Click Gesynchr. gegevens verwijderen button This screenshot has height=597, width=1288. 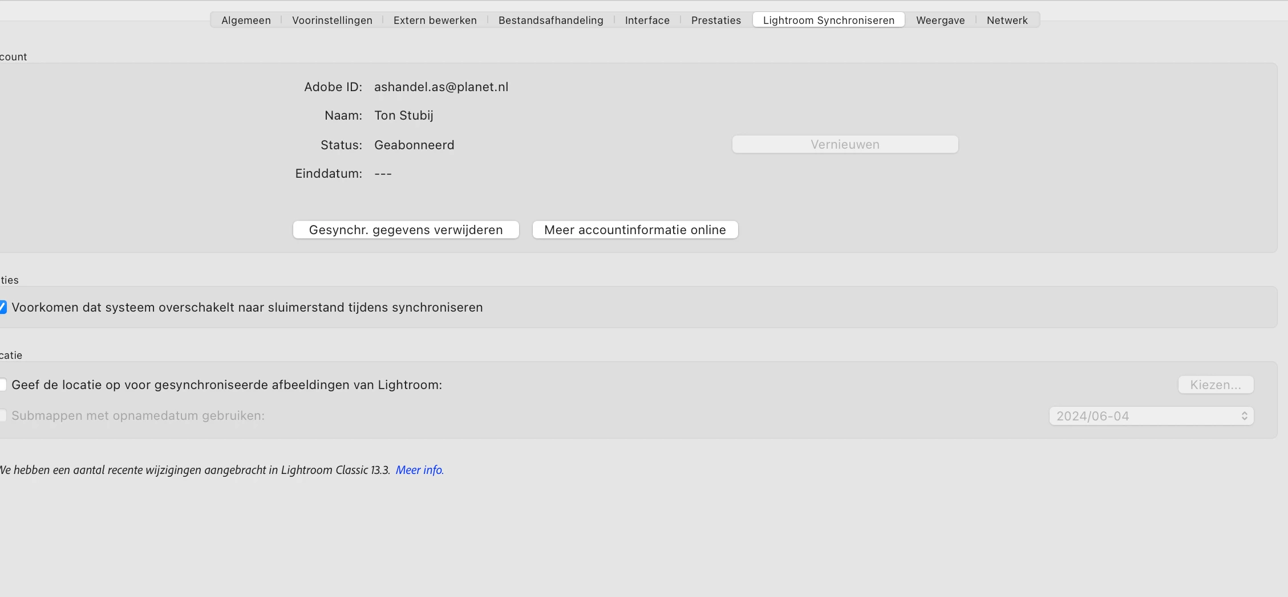pos(406,230)
